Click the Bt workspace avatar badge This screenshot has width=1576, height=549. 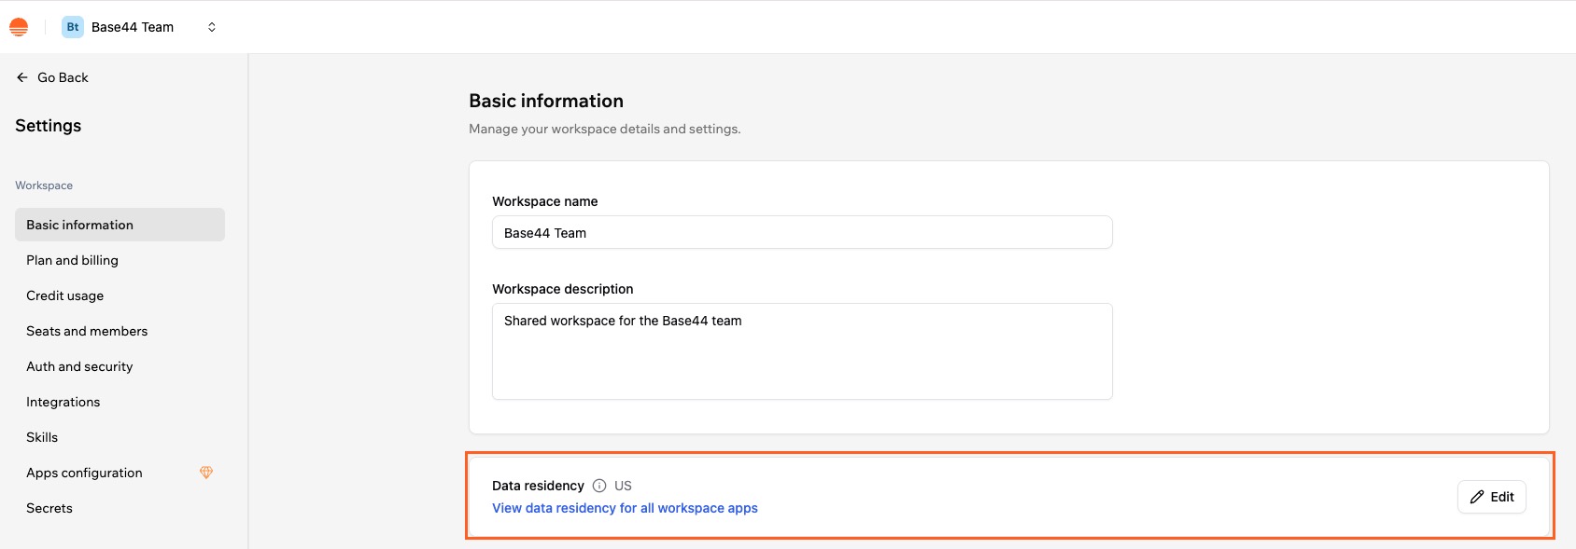pos(73,27)
